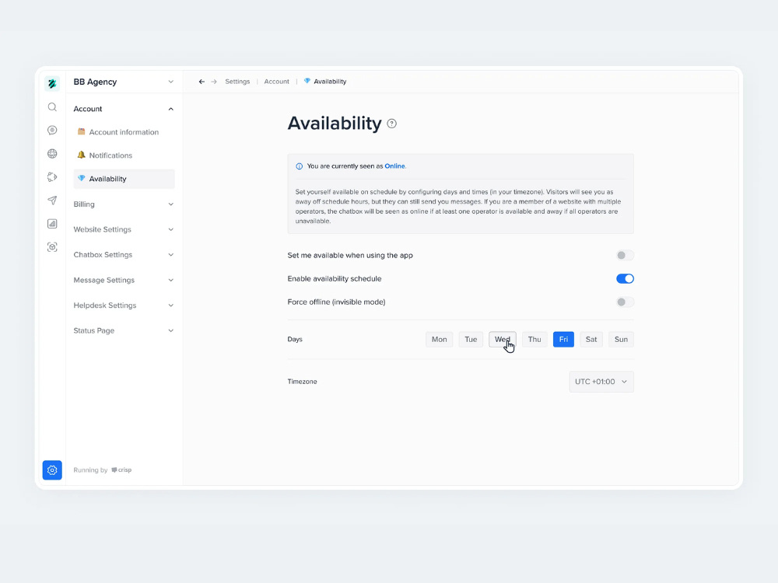Deselect the Fri day button
Screen dimensions: 778x583
563,340
